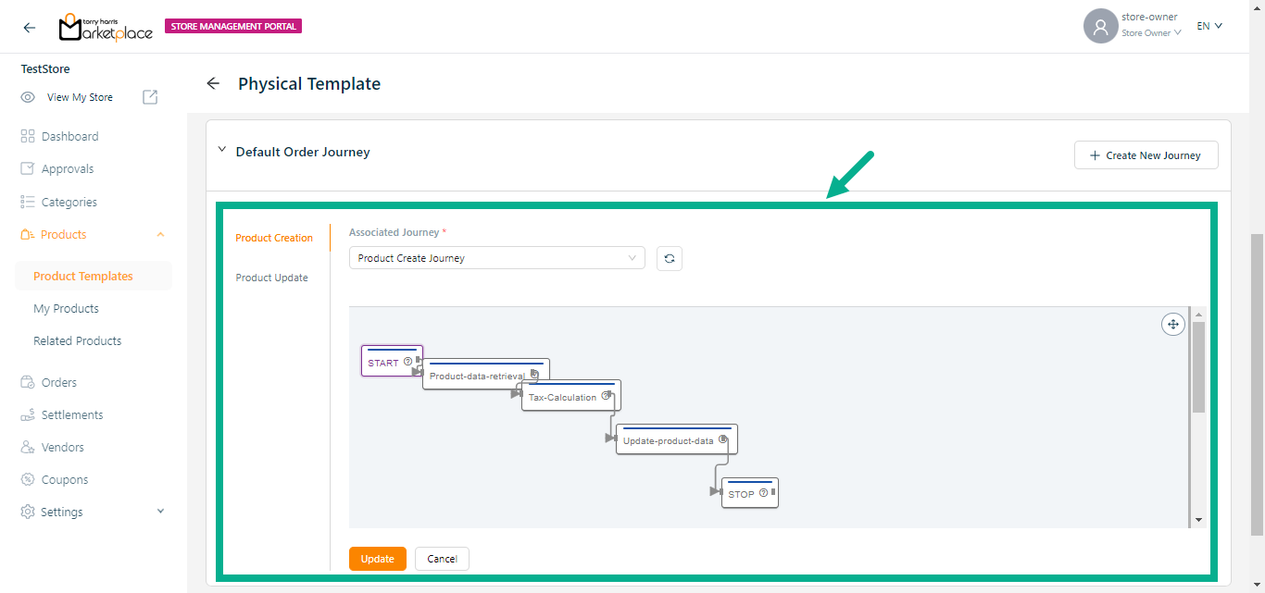Click the Create New Journey button
This screenshot has width=1265, height=593.
[1146, 155]
